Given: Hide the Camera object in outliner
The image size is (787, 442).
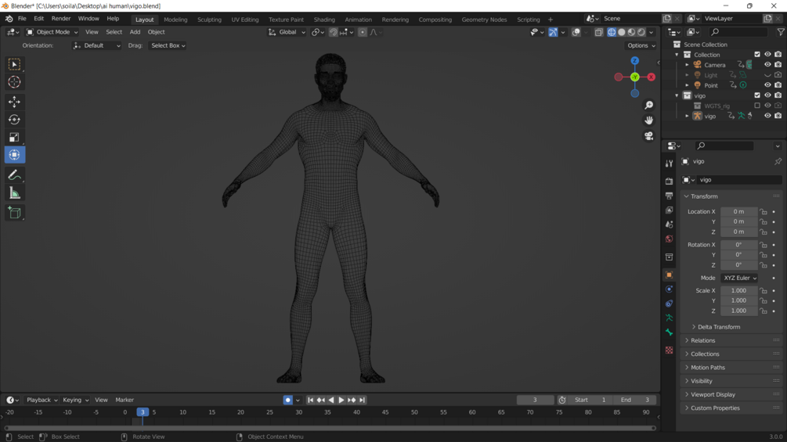Looking at the screenshot, I should click(x=767, y=65).
